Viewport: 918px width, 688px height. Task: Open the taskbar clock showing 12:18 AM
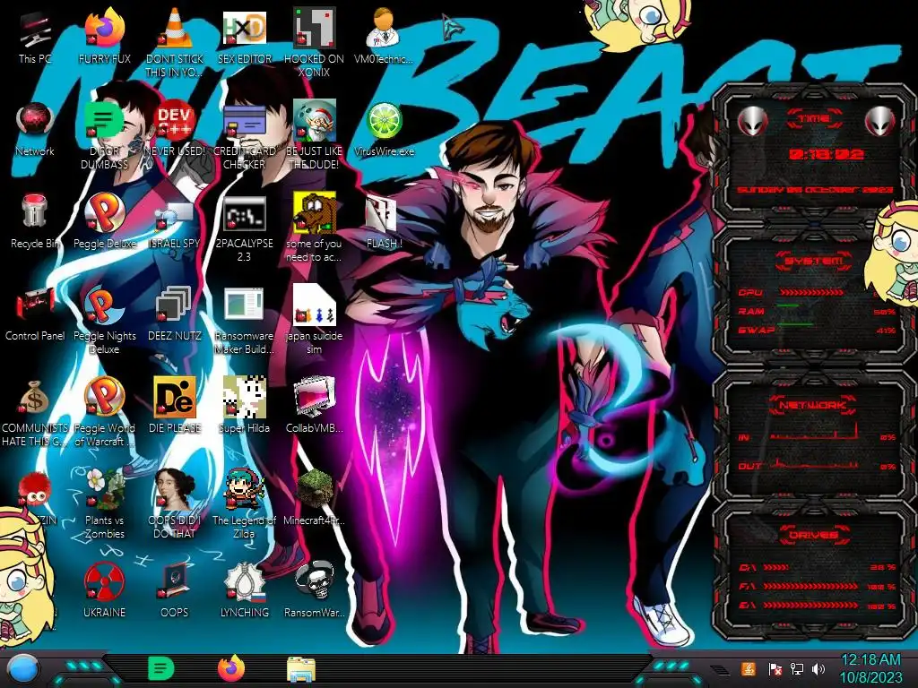tap(870, 668)
